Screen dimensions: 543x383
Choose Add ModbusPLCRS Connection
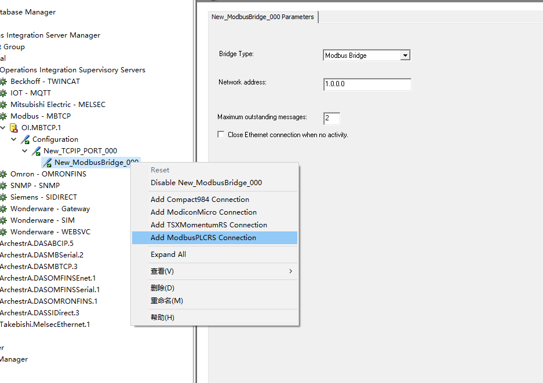[203, 238]
